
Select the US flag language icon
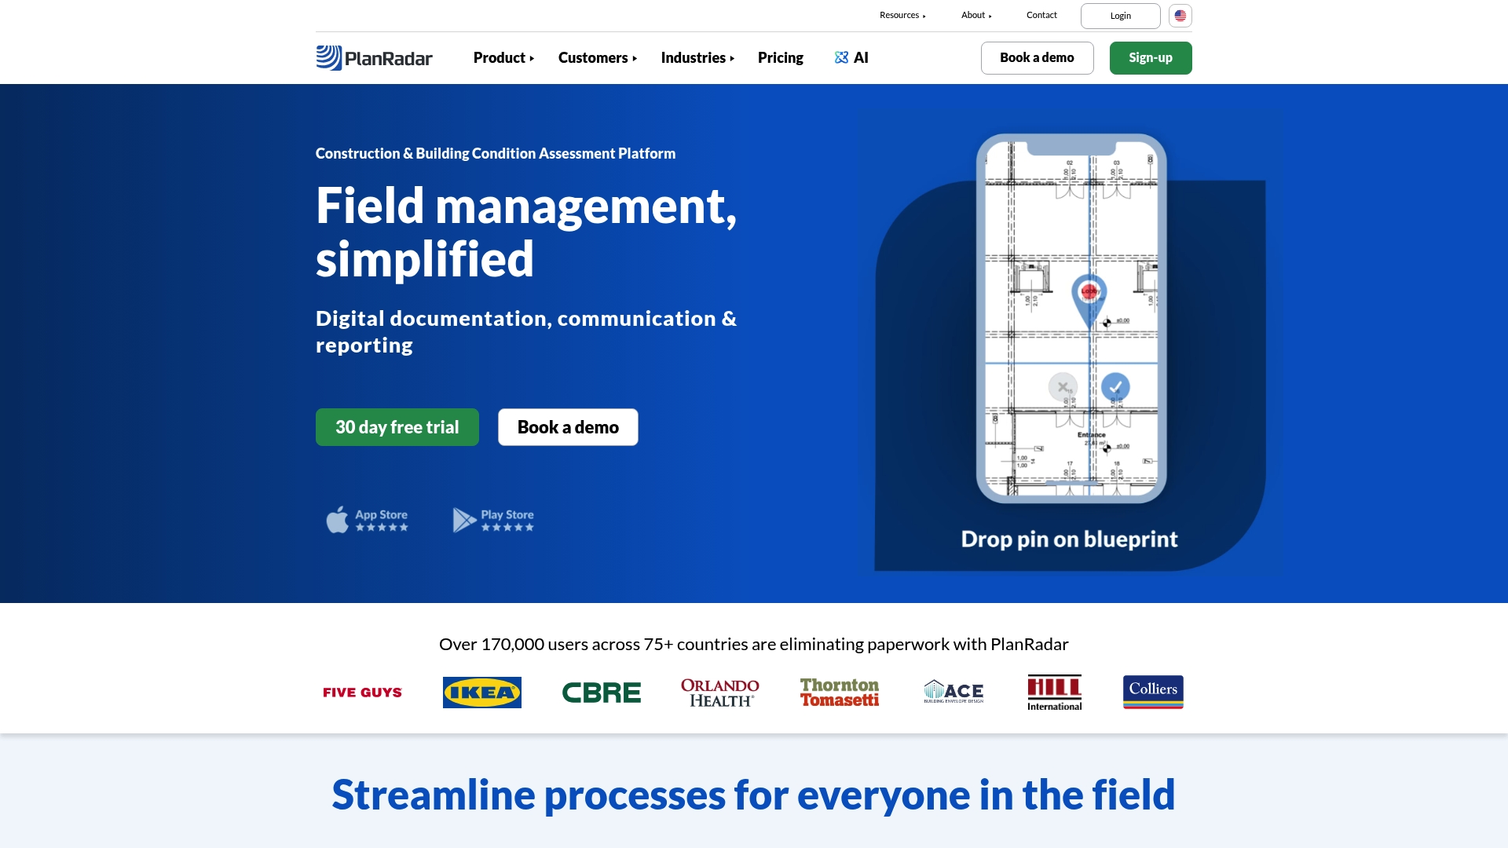coord(1180,15)
